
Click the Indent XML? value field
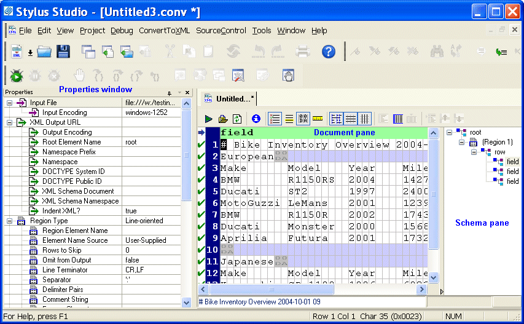(151, 211)
